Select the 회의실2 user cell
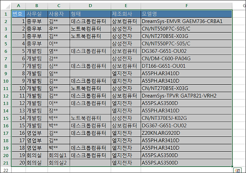 click(59, 163)
